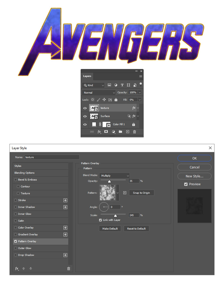Open the Layers panel hamburger menu

click(x=141, y=76)
